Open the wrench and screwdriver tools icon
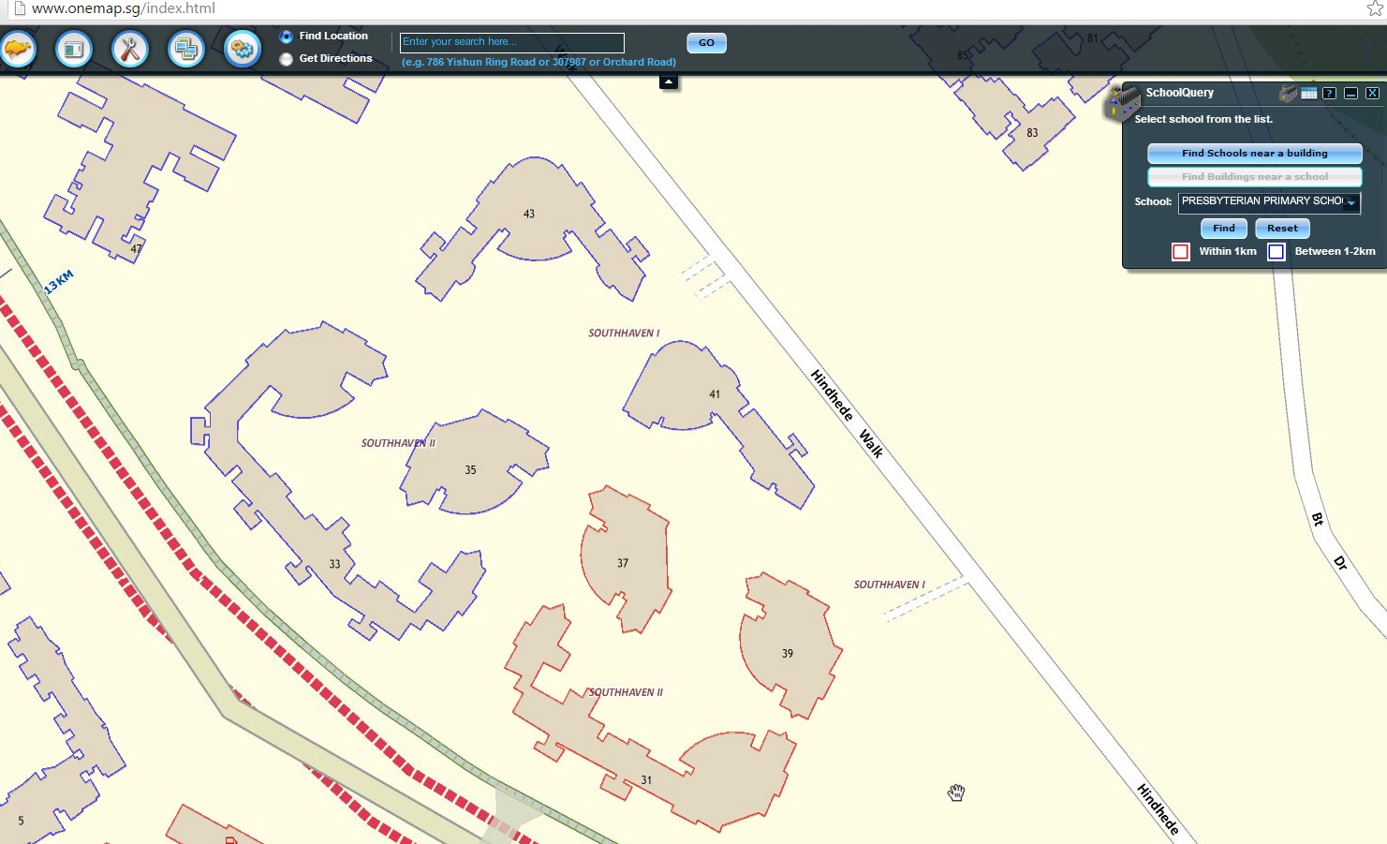Image resolution: width=1387 pixels, height=844 pixels. 130,49
